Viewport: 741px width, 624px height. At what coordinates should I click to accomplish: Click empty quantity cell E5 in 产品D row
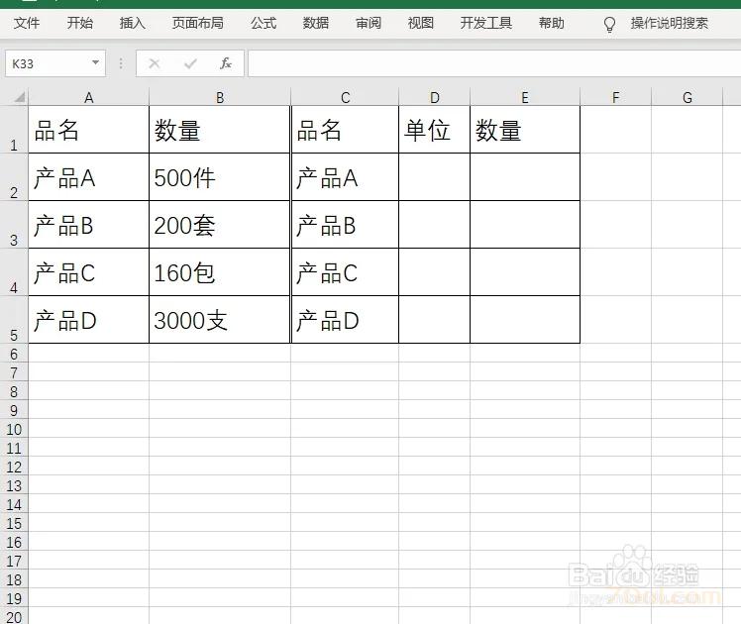(525, 320)
